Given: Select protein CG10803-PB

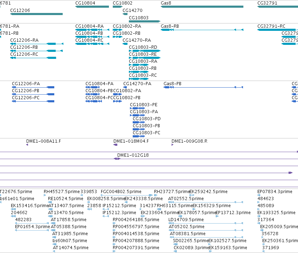Looking at the screenshot, I should [x=139, y=130].
